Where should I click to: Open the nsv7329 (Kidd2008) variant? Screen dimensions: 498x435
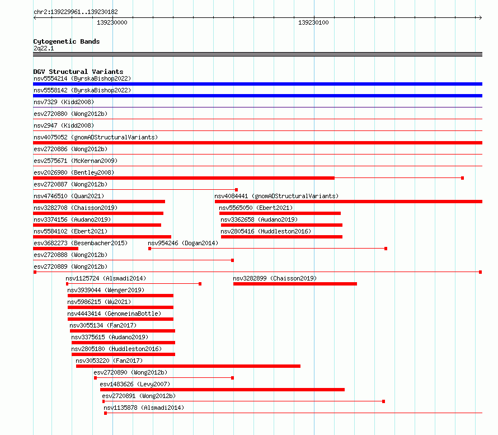coord(64,102)
